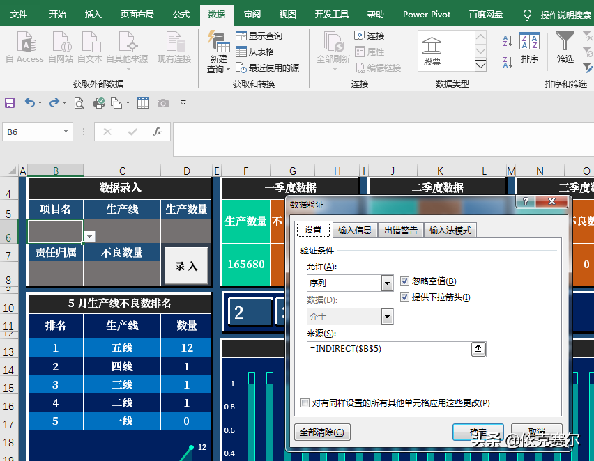
Task: Open the Data (数据) 介于 dropdown
Action: click(387, 316)
